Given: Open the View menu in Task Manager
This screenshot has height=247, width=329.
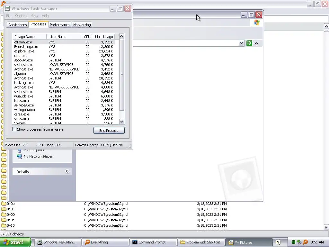Looking at the screenshot, I should 34,16.
